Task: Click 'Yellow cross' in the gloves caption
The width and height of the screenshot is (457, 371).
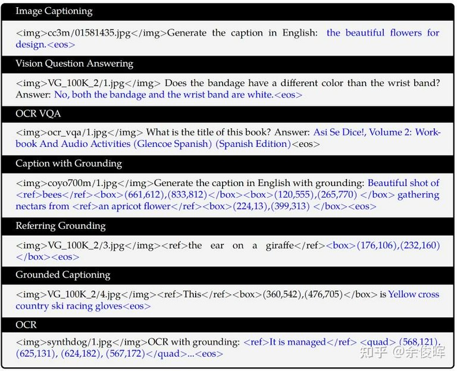Action: [414, 294]
